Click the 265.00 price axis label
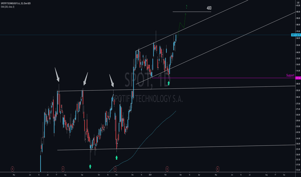301x177 pixels. [298, 115]
